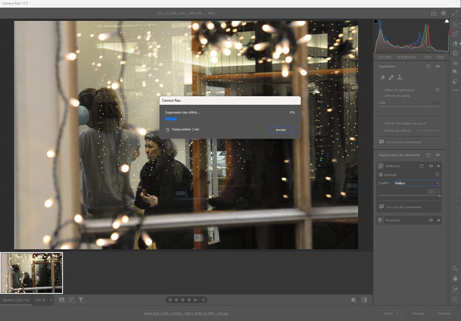
Task: Click the info icon next to Appliquer
Action: 437,174
